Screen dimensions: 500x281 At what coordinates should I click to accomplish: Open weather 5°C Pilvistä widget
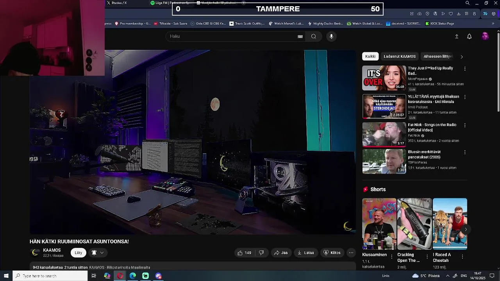[426, 276]
